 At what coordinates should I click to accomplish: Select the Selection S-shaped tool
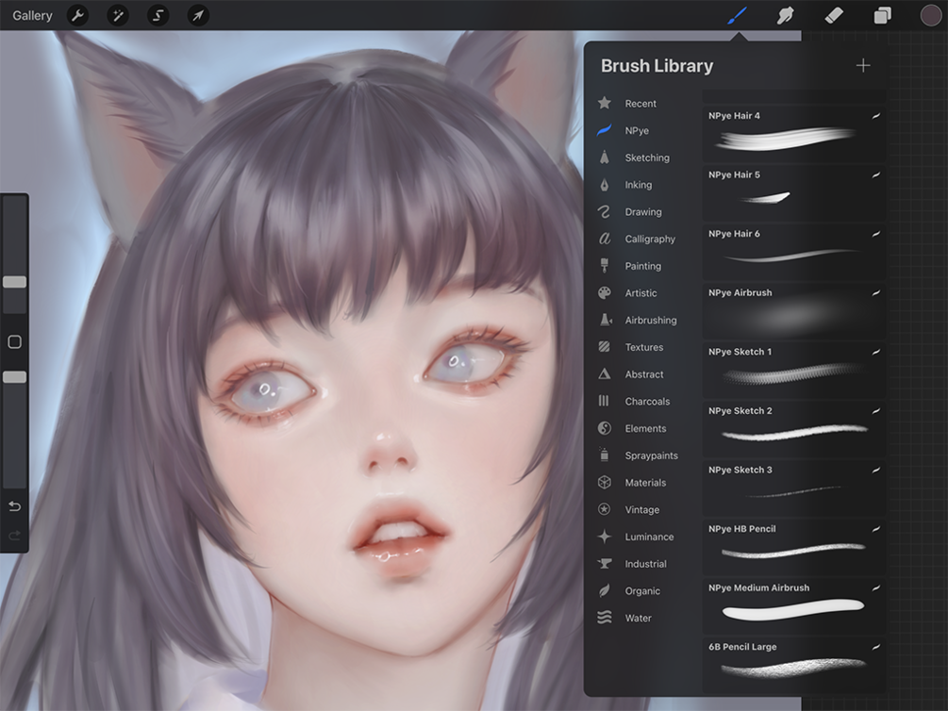pos(158,15)
